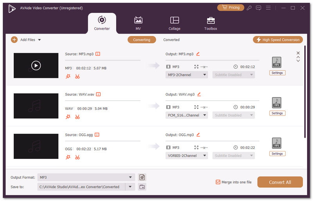The image size is (313, 201).
Task: Click the MP3 format icon for WAV.mp3
Action: [277, 103]
